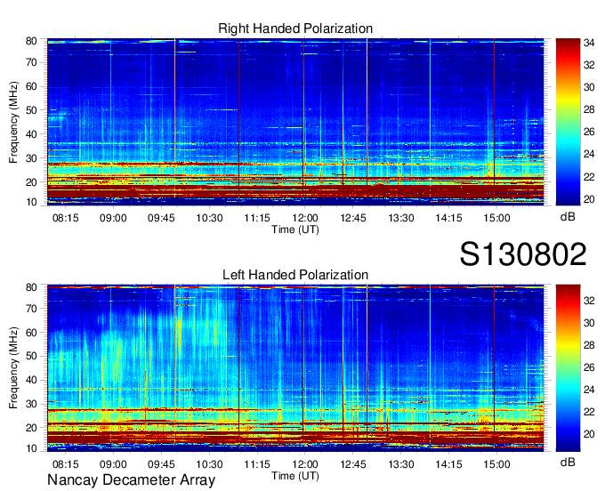605x491 pixels.
Task: Click the 11:15 tick of the Right Handed plot
Action: (257, 218)
